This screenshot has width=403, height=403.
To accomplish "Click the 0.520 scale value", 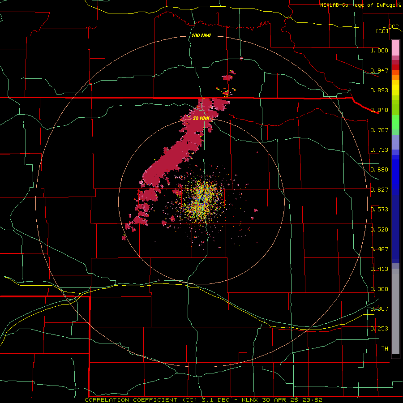I will [x=379, y=230].
